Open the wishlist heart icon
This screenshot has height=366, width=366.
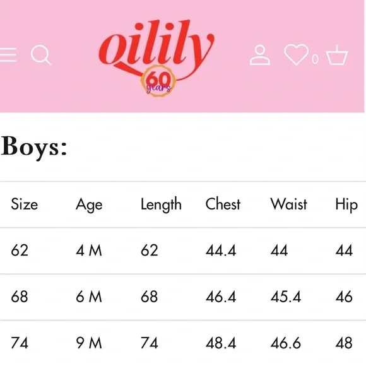pos(297,55)
